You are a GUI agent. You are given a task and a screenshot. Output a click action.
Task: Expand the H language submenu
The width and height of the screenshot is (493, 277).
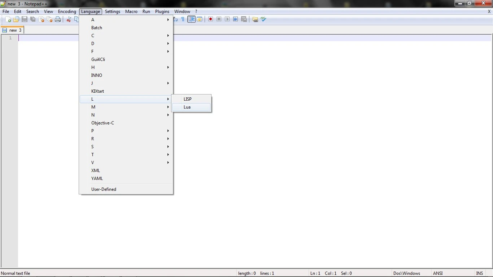click(126, 67)
